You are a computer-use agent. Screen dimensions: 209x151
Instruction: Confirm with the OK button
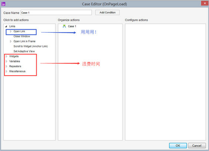[178, 145]
